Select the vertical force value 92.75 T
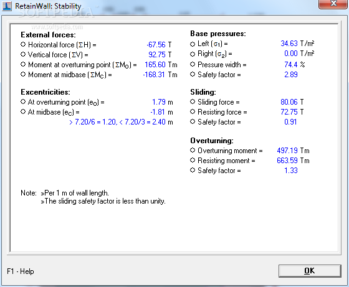 tap(160, 55)
